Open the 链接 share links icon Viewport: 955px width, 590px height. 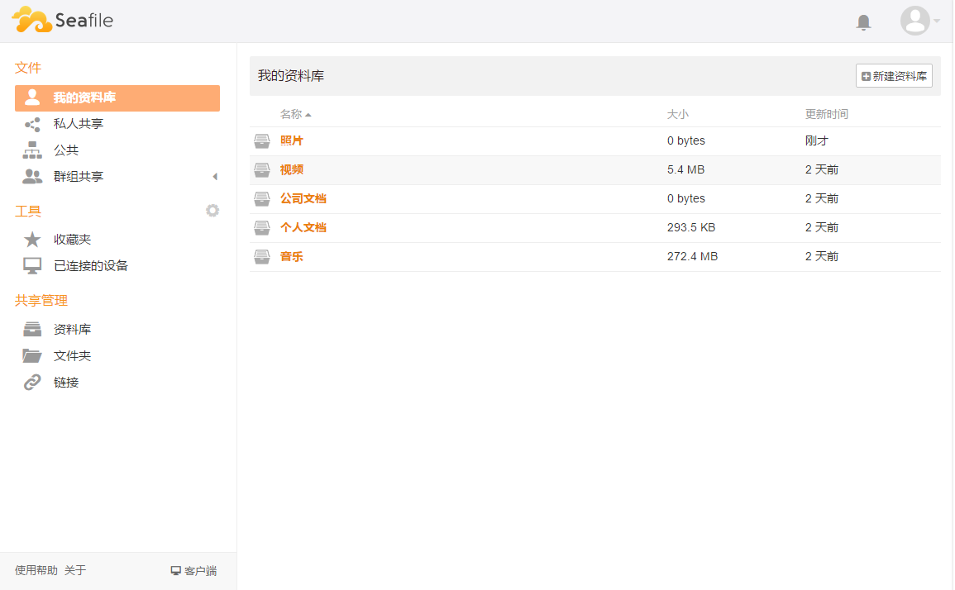pyautogui.click(x=32, y=383)
